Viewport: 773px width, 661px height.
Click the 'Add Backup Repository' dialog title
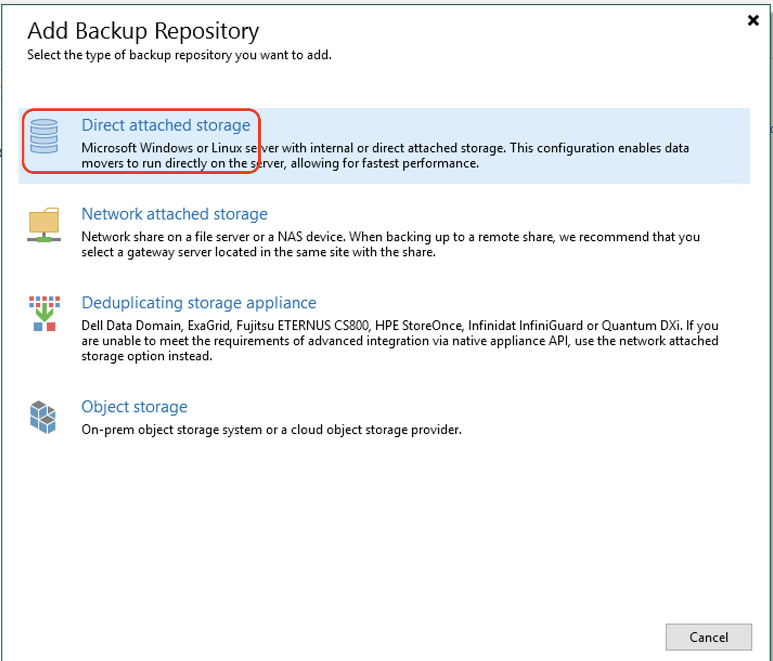point(143,31)
